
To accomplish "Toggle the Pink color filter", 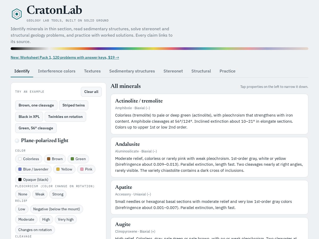I will pos(86,169).
